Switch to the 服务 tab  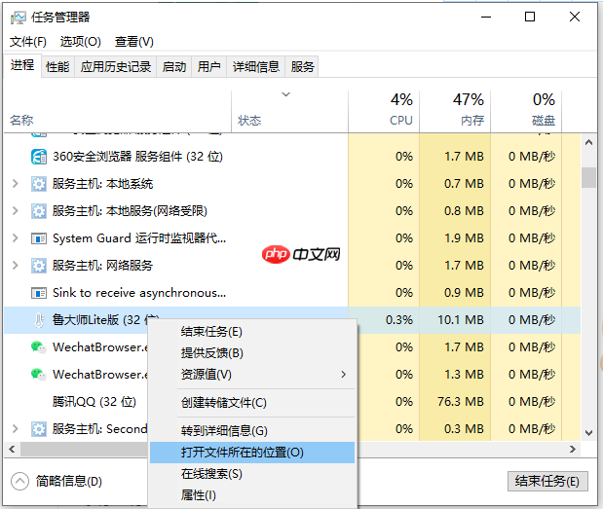[x=302, y=67]
